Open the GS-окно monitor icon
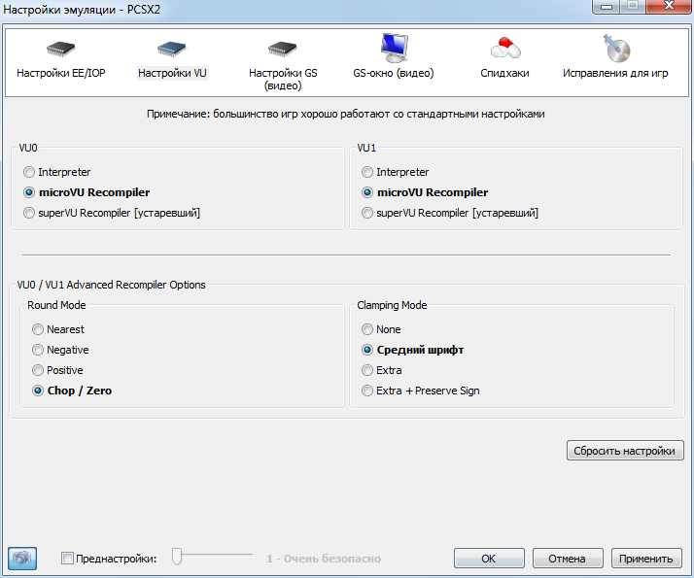The width and height of the screenshot is (694, 578). point(394,48)
